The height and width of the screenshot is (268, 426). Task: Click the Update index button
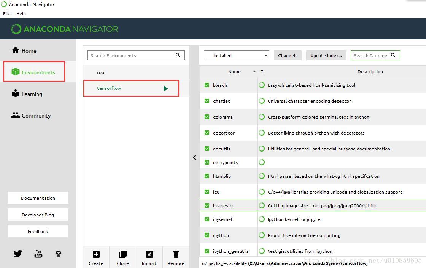pos(326,56)
